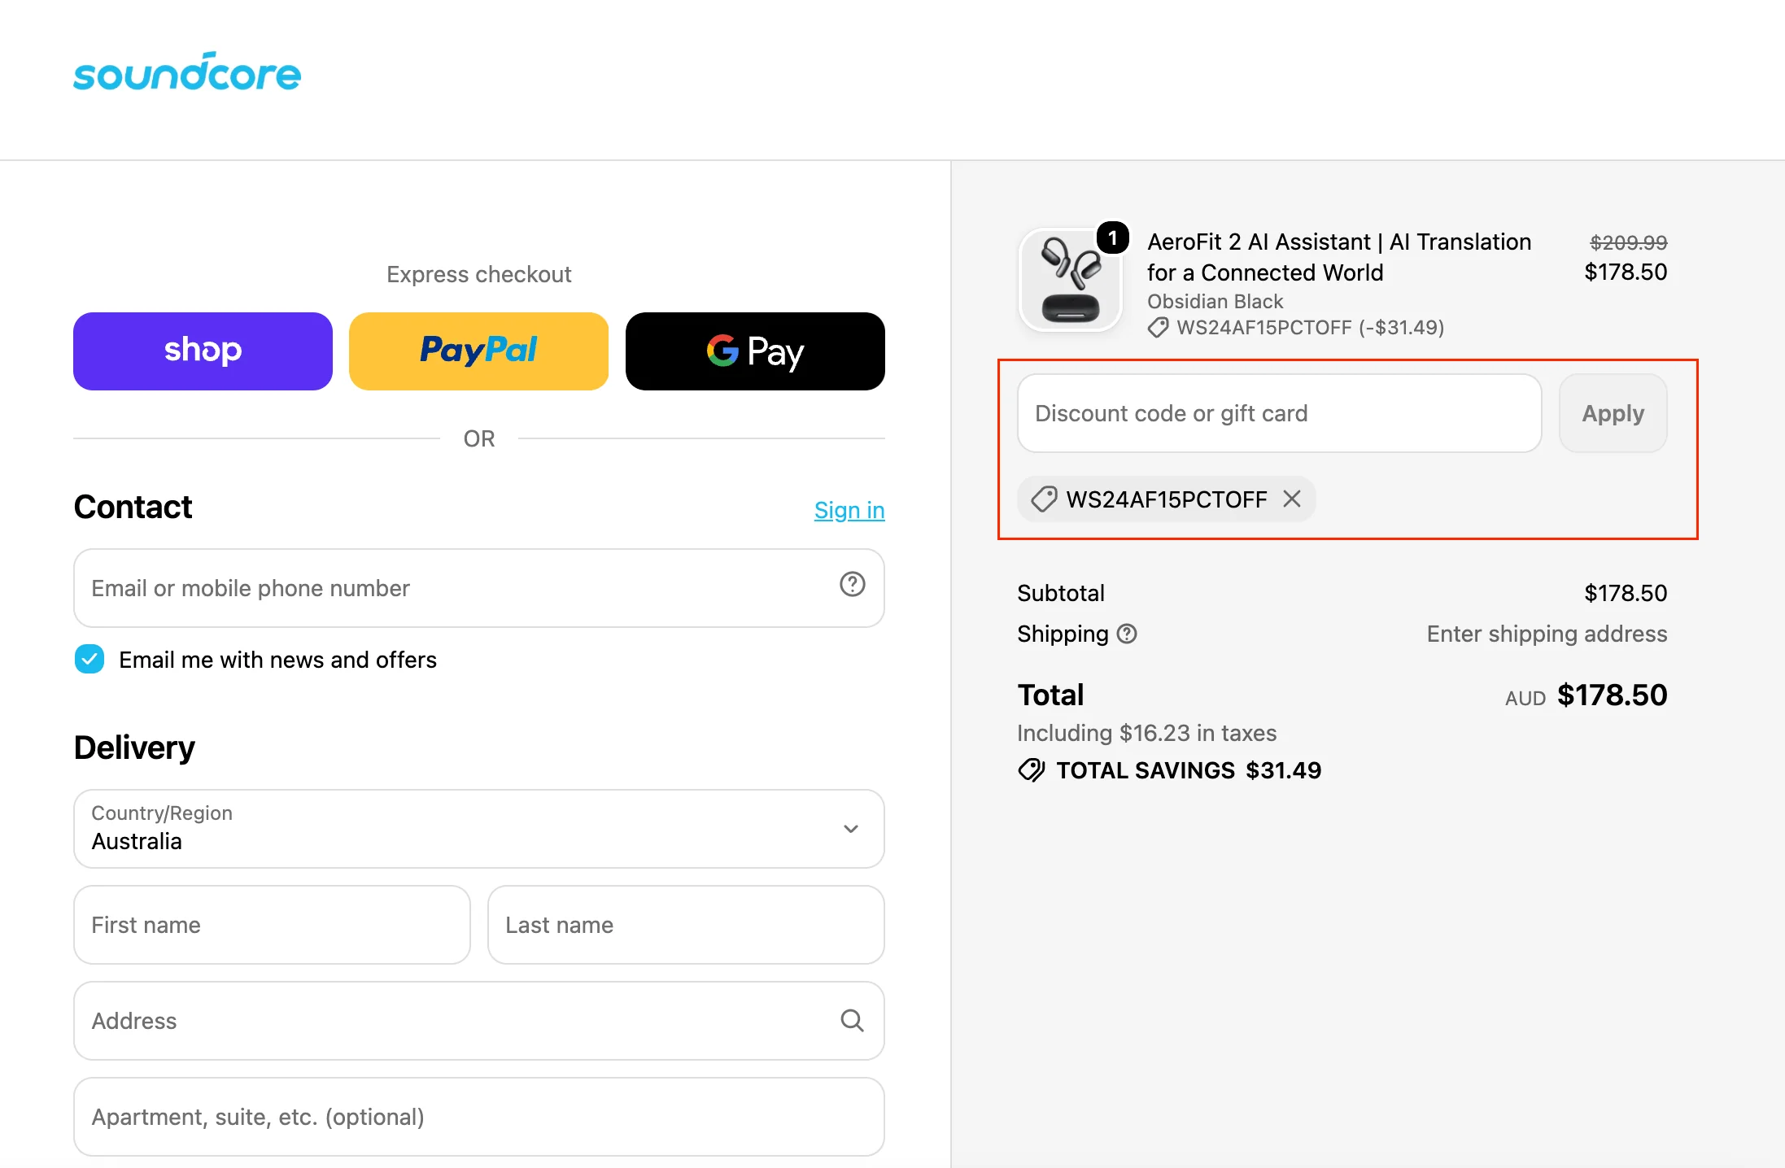The image size is (1785, 1168).
Task: Choose PayPal express checkout
Action: (x=478, y=351)
